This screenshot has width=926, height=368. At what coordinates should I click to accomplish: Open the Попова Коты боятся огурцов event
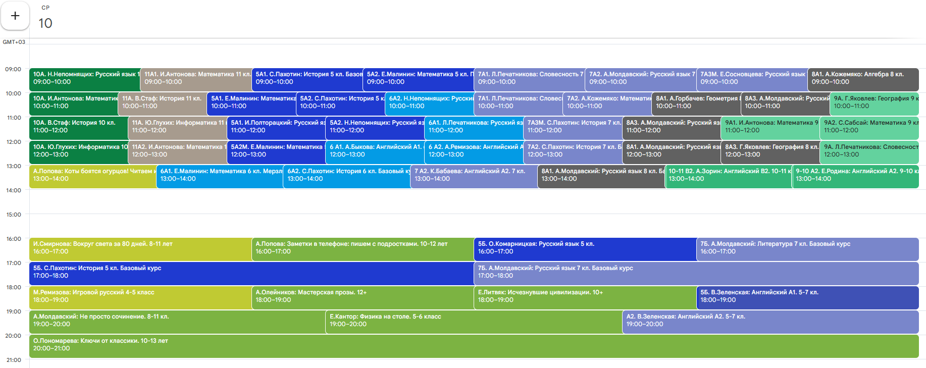pyautogui.click(x=92, y=175)
